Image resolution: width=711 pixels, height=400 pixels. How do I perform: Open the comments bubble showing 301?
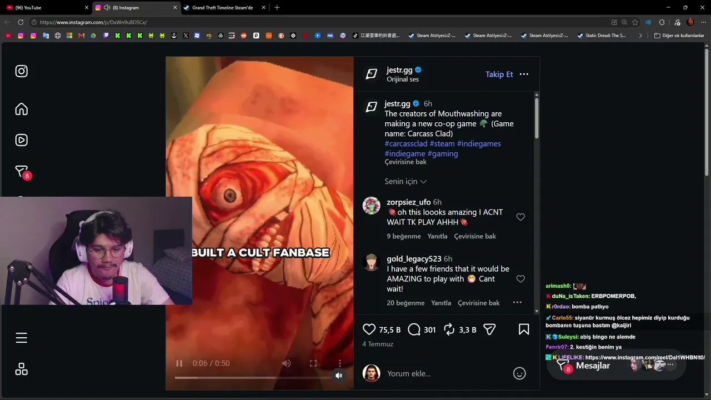click(x=414, y=329)
